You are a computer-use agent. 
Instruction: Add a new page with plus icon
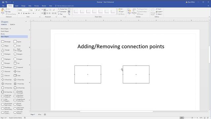click(x=45, y=114)
